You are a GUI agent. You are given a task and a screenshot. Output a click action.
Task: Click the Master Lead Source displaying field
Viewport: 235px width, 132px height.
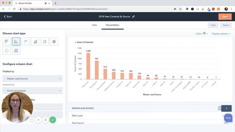33,79
